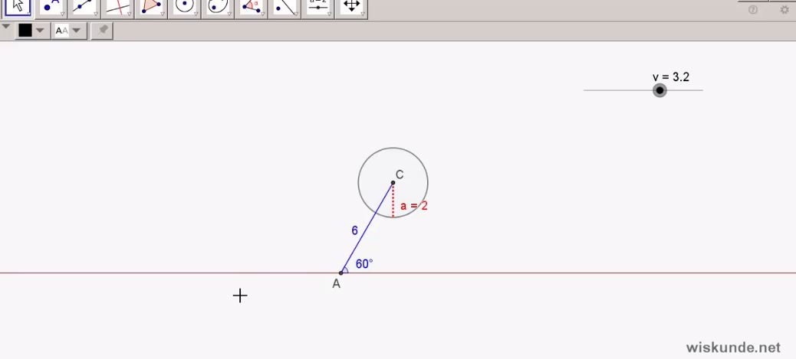
Task: Open the help question mark icon
Action: (753, 10)
